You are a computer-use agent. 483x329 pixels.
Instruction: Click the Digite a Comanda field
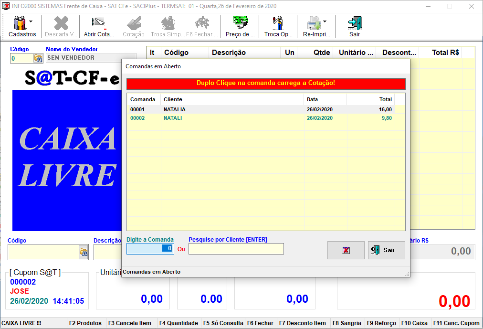(x=150, y=249)
